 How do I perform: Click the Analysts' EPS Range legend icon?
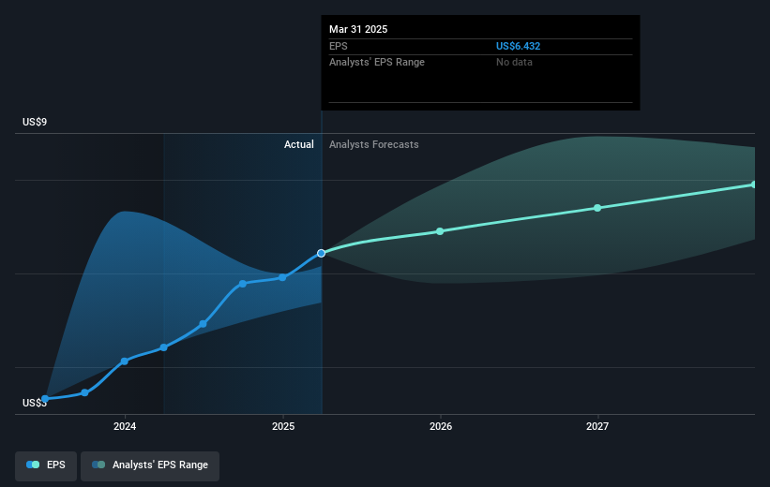click(98, 465)
